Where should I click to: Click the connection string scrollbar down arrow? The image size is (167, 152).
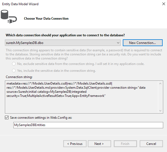point(160,111)
